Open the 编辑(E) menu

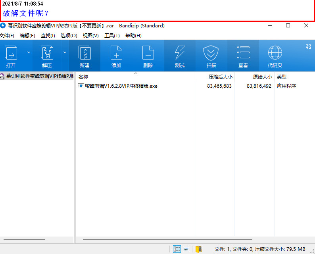pyautogui.click(x=27, y=36)
